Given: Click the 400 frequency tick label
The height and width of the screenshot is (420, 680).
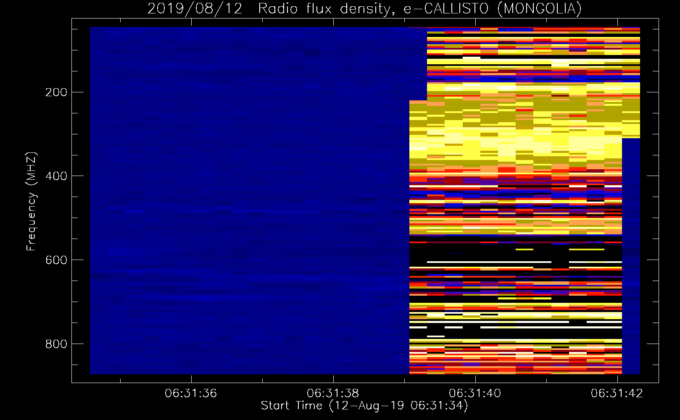Looking at the screenshot, I should [56, 176].
